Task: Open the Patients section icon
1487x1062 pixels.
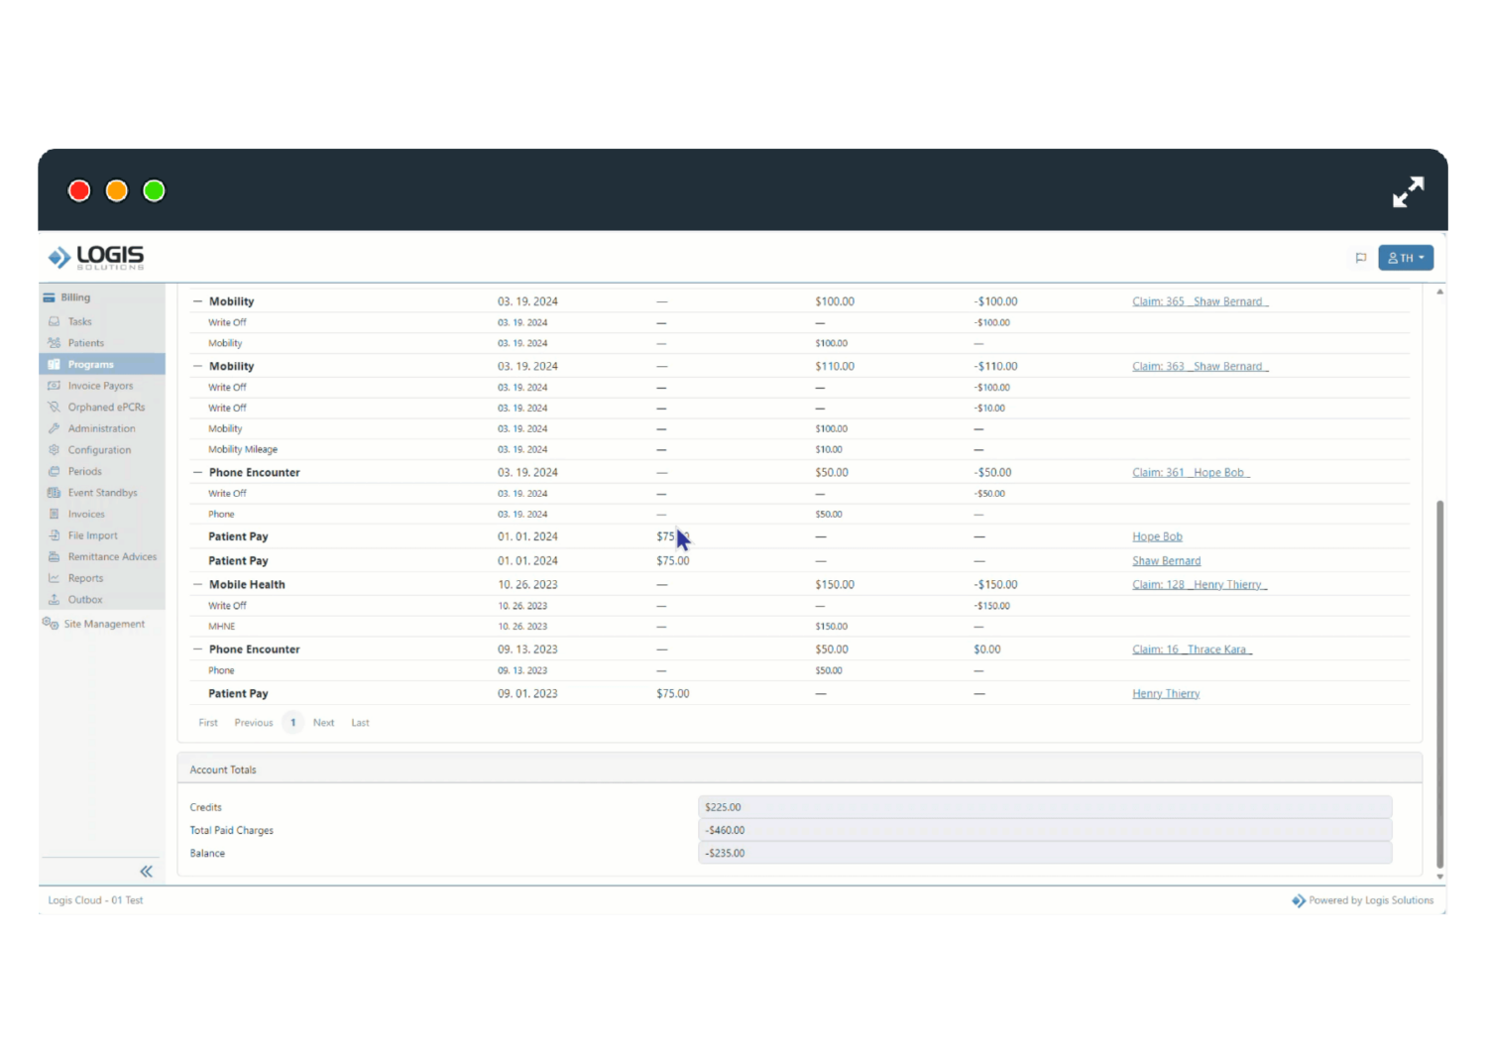Action: coord(56,342)
